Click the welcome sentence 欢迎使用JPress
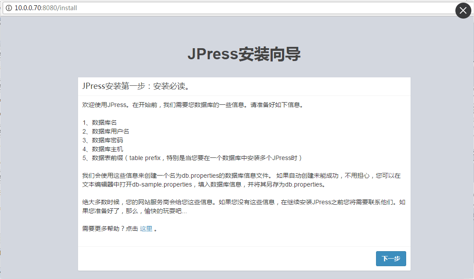This screenshot has height=279, width=474. [x=193, y=105]
